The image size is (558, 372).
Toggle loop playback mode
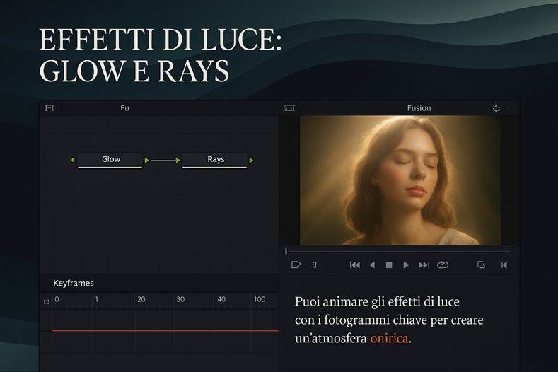click(443, 265)
